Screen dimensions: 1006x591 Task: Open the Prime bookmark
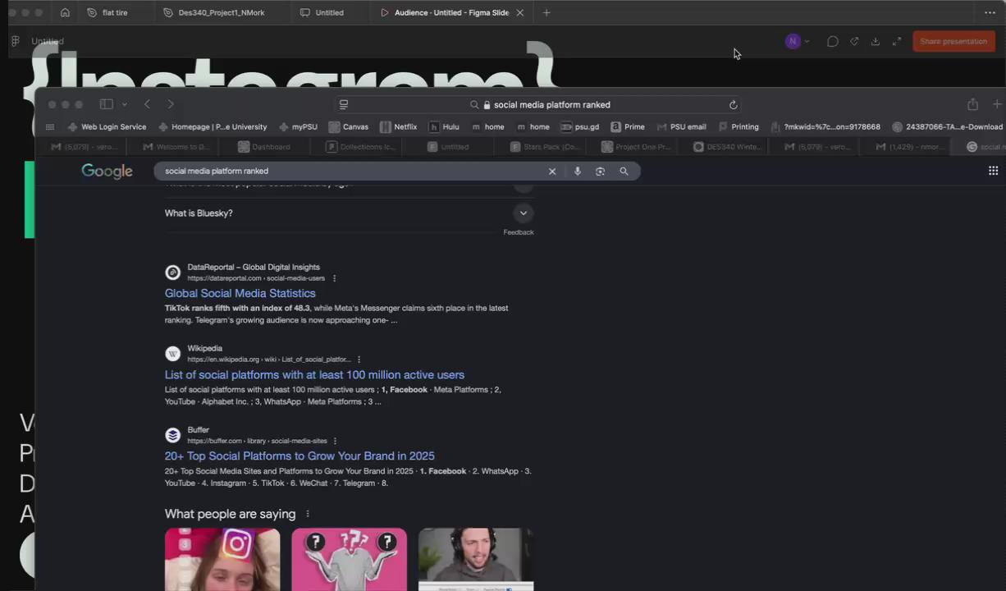(x=628, y=126)
